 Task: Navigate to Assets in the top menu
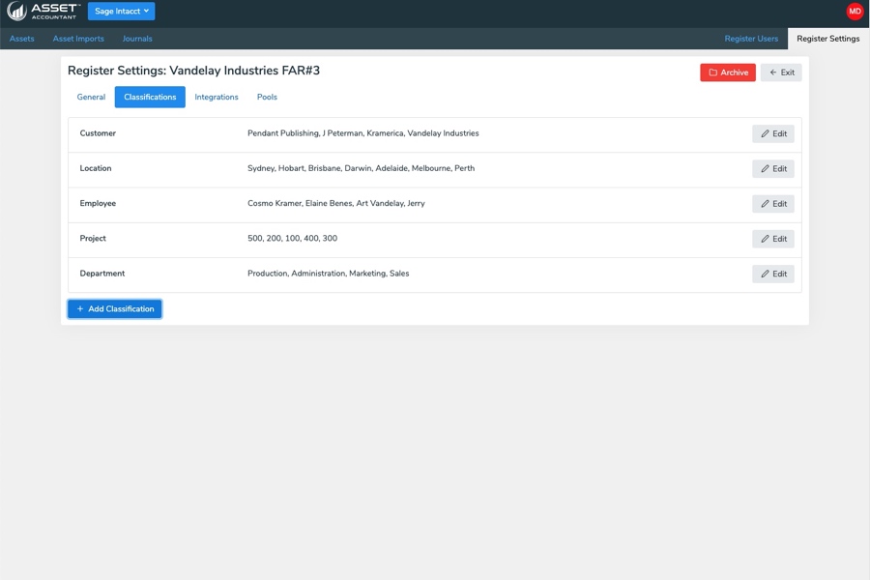[x=21, y=39]
